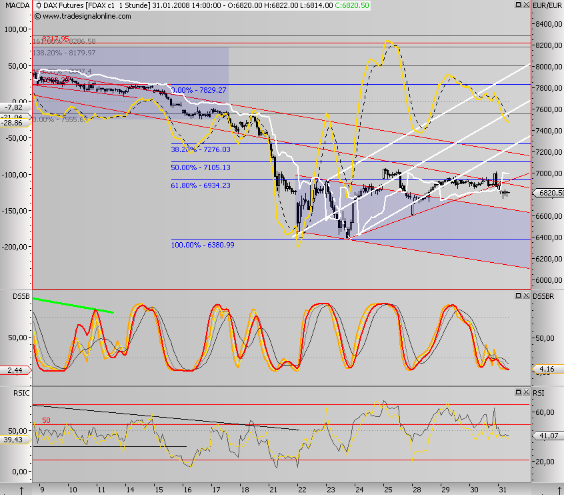Maximize the DSSB indicator pane
The height and width of the screenshot is (495, 564).
click(x=518, y=296)
